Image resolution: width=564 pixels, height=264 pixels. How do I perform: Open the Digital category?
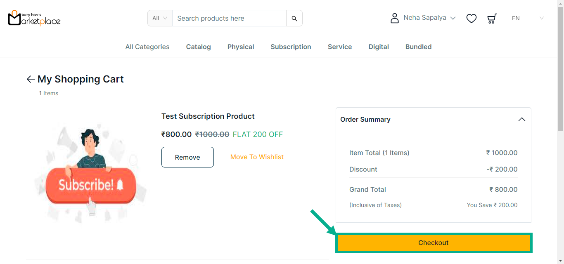click(x=379, y=47)
